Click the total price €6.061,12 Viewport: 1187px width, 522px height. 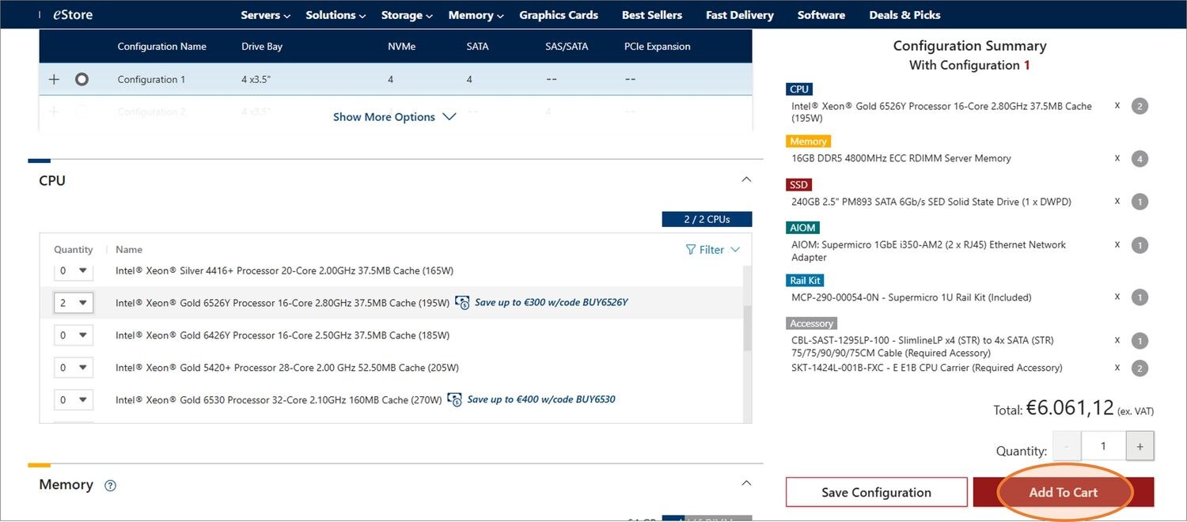coord(1069,407)
